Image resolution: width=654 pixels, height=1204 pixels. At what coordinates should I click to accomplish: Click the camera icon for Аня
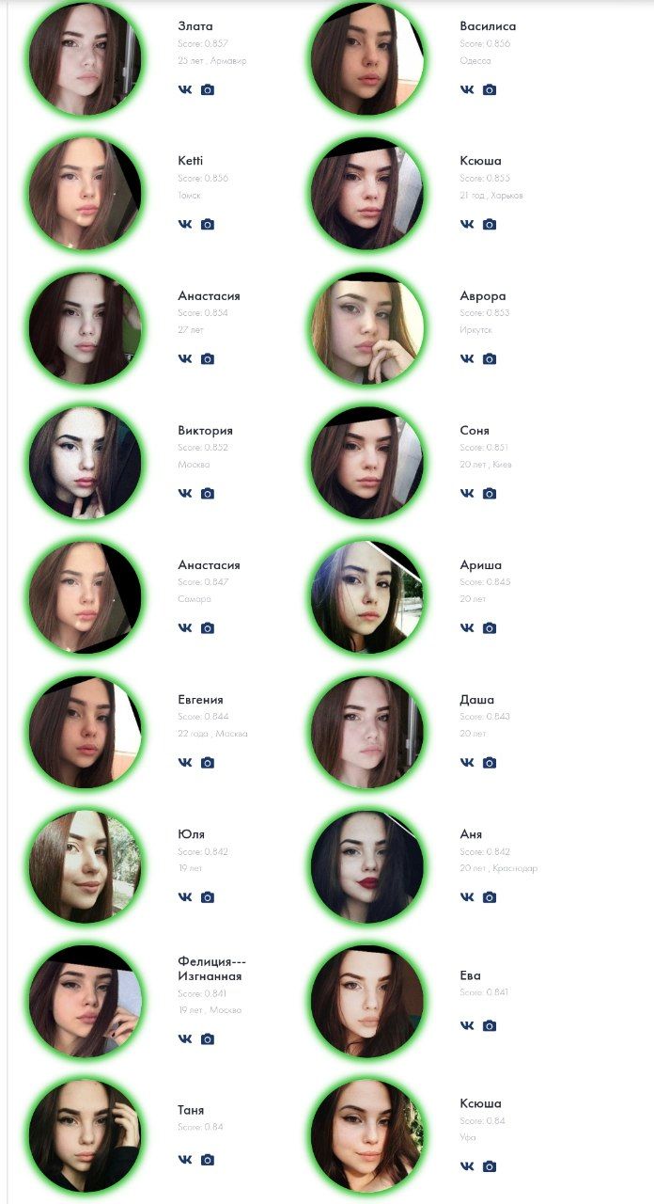(490, 897)
